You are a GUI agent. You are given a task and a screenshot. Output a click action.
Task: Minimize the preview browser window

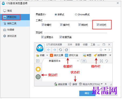(99, 45)
